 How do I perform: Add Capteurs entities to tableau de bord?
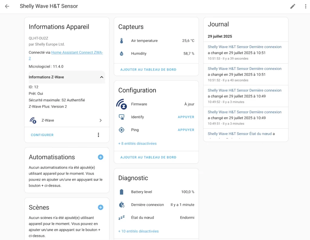(148, 70)
